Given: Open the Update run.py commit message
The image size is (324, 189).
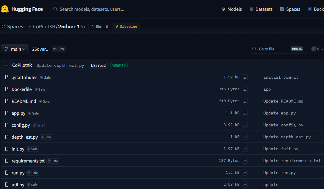Looking at the screenshot, I should [279, 173].
